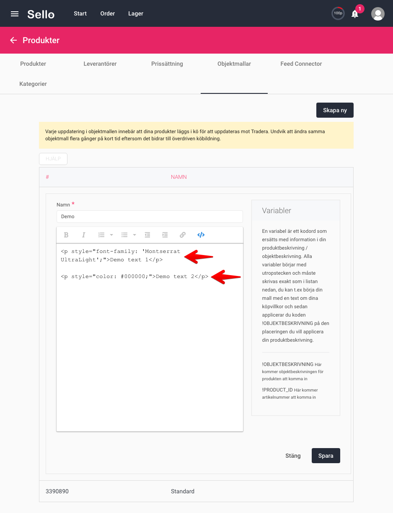
Task: Click the HJÄLP button
Action: click(x=53, y=159)
